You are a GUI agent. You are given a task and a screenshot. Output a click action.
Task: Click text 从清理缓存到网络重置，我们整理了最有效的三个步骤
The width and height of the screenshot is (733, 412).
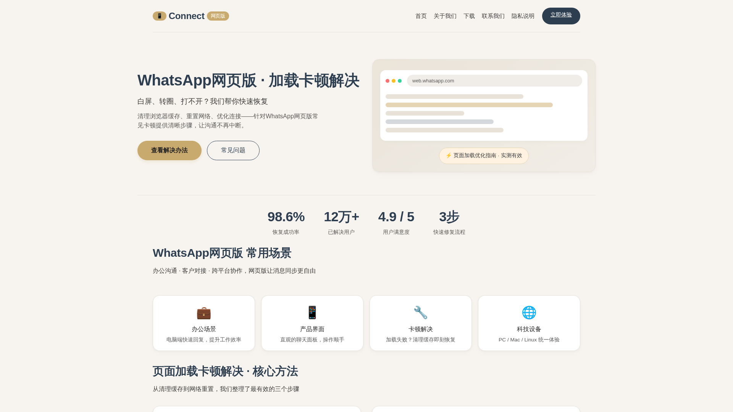click(x=226, y=389)
